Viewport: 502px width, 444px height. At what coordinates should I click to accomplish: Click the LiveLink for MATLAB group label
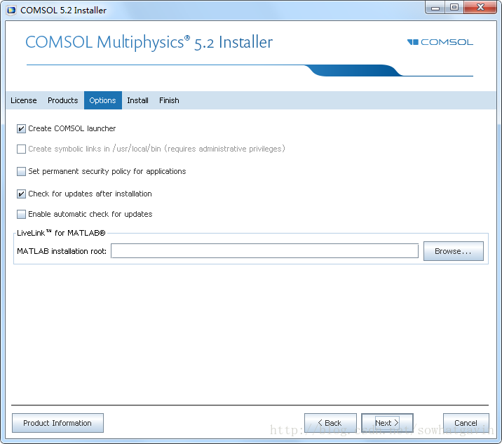click(61, 233)
